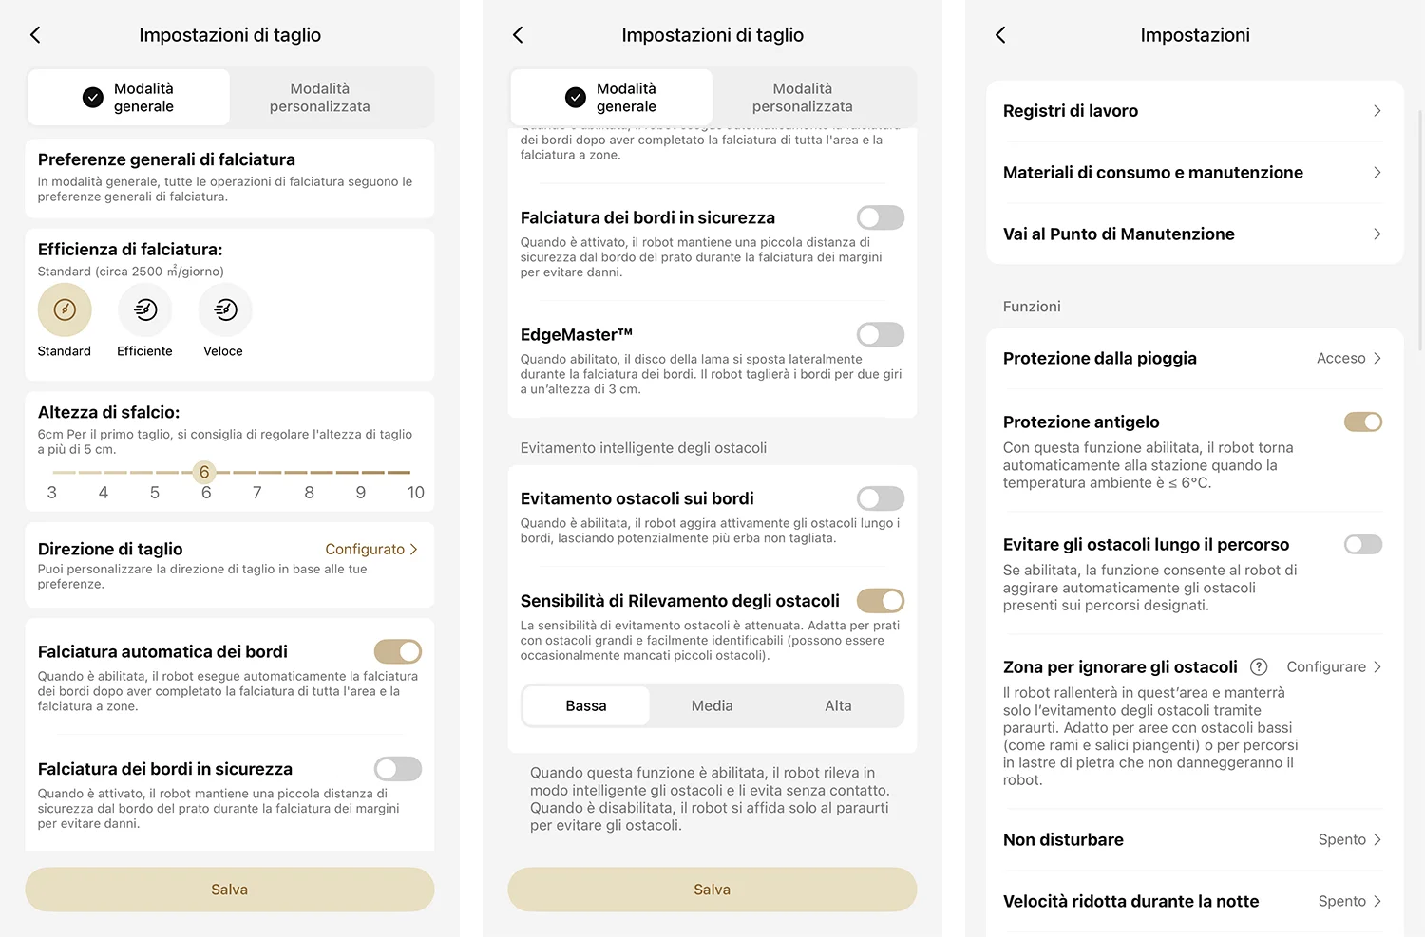
Task: Select Media obstacle sensitivity level
Action: 712,705
